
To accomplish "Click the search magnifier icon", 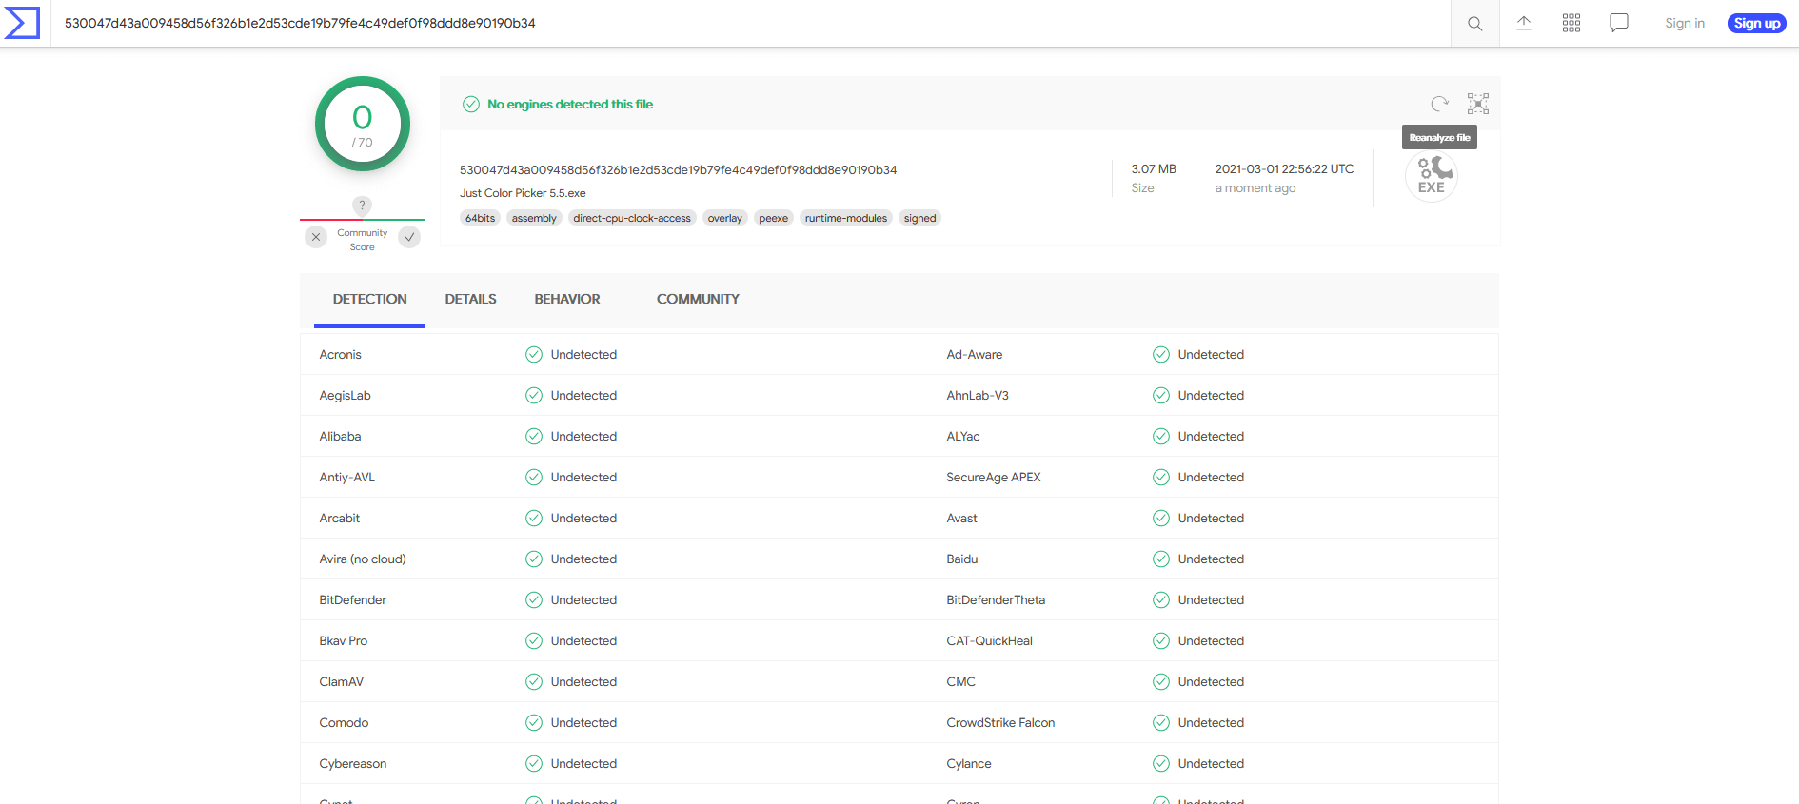I will click(x=1474, y=24).
